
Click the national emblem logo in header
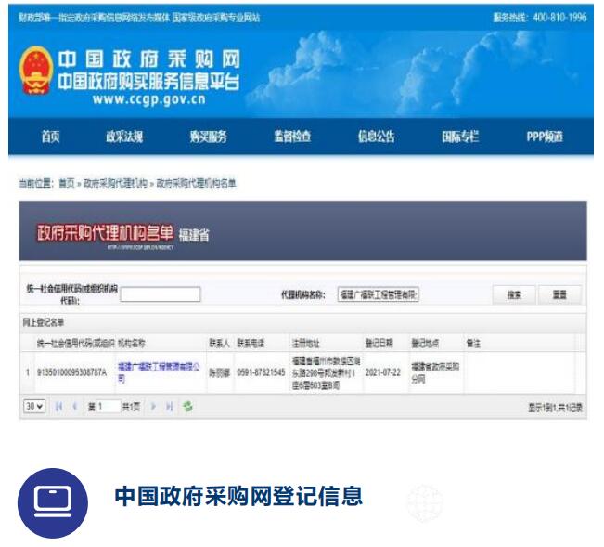click(x=36, y=71)
